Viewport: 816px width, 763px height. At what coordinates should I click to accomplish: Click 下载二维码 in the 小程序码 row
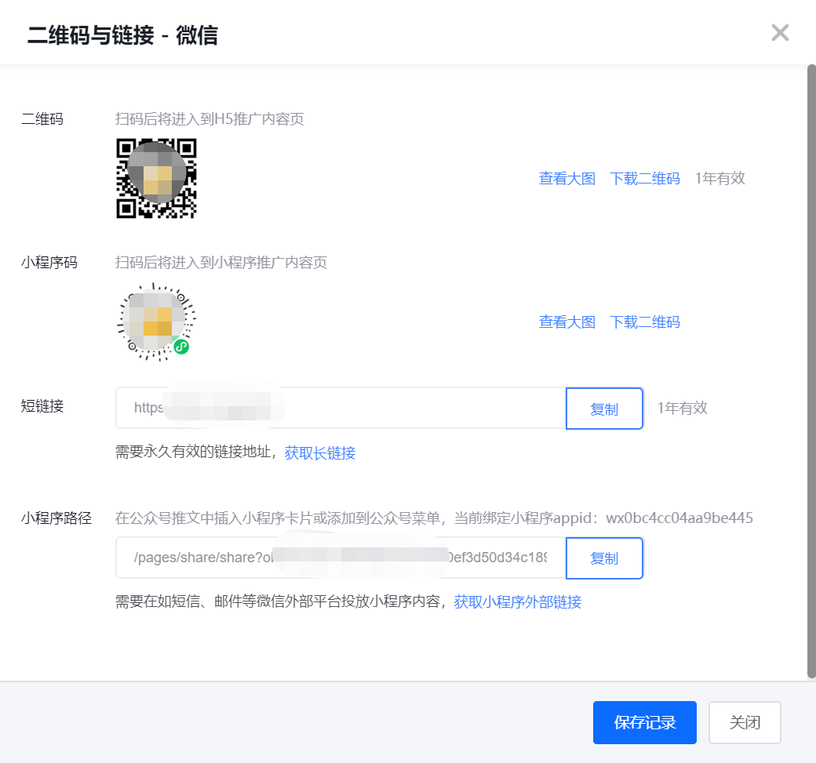[645, 322]
